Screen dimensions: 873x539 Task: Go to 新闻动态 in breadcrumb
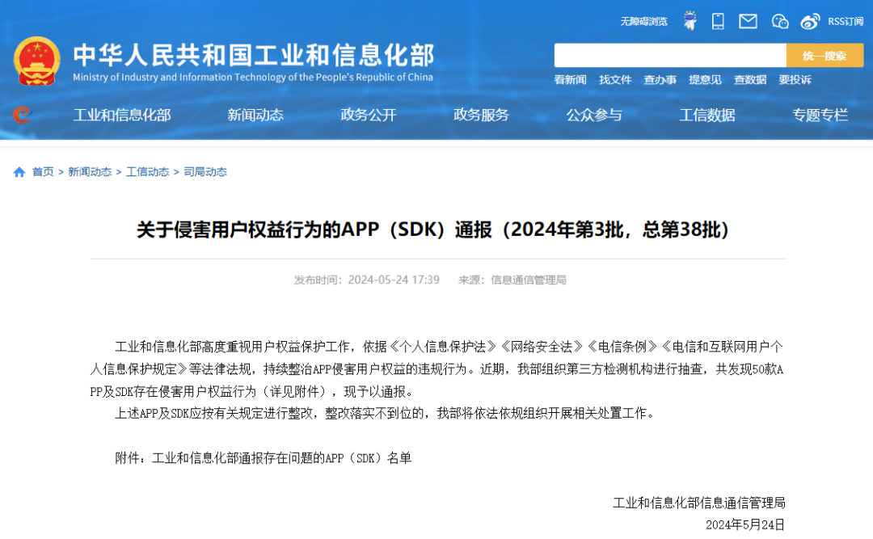(x=90, y=171)
